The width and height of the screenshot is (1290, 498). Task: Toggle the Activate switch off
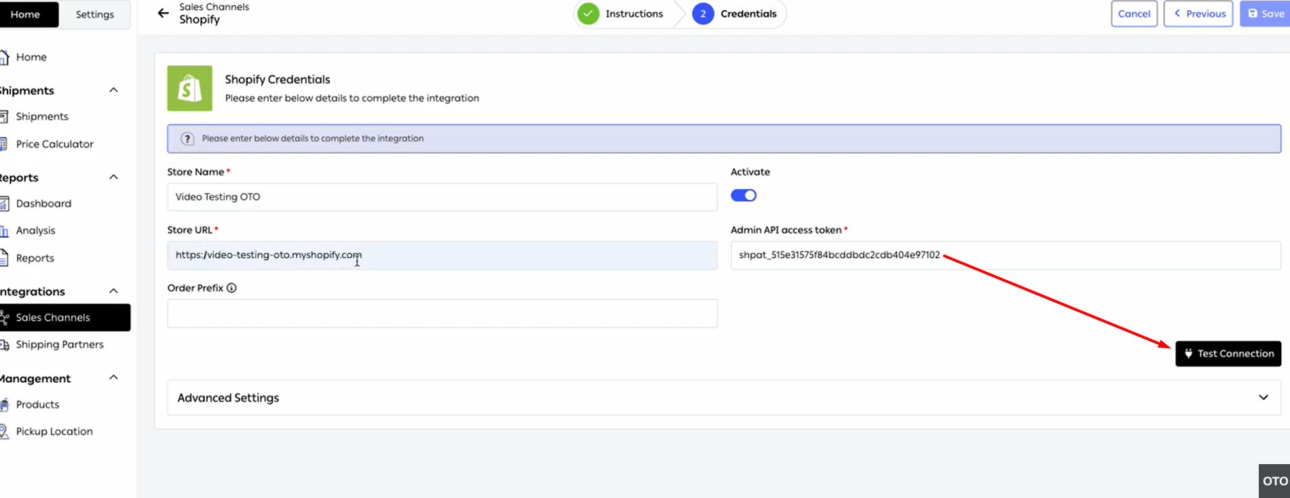pos(744,195)
